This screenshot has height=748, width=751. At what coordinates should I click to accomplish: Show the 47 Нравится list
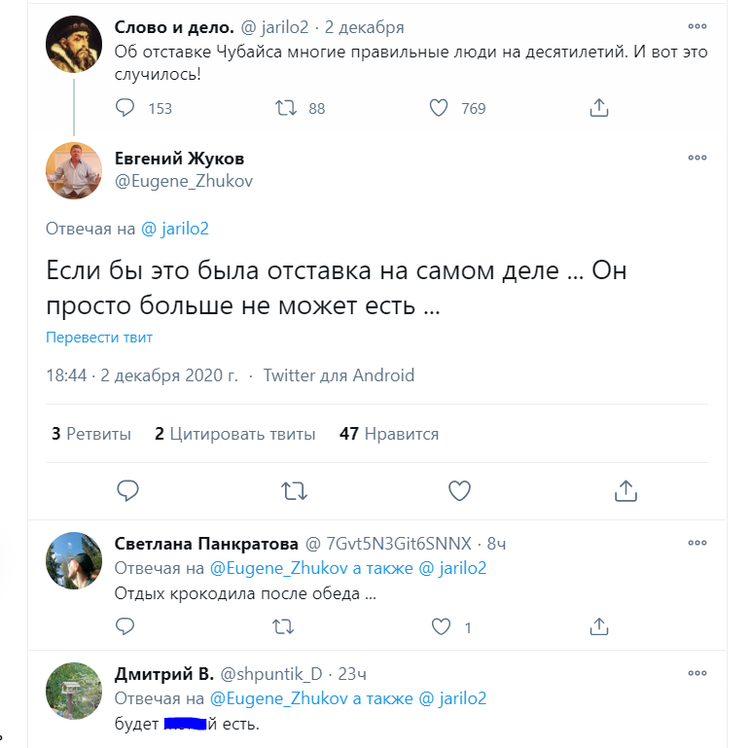click(389, 434)
